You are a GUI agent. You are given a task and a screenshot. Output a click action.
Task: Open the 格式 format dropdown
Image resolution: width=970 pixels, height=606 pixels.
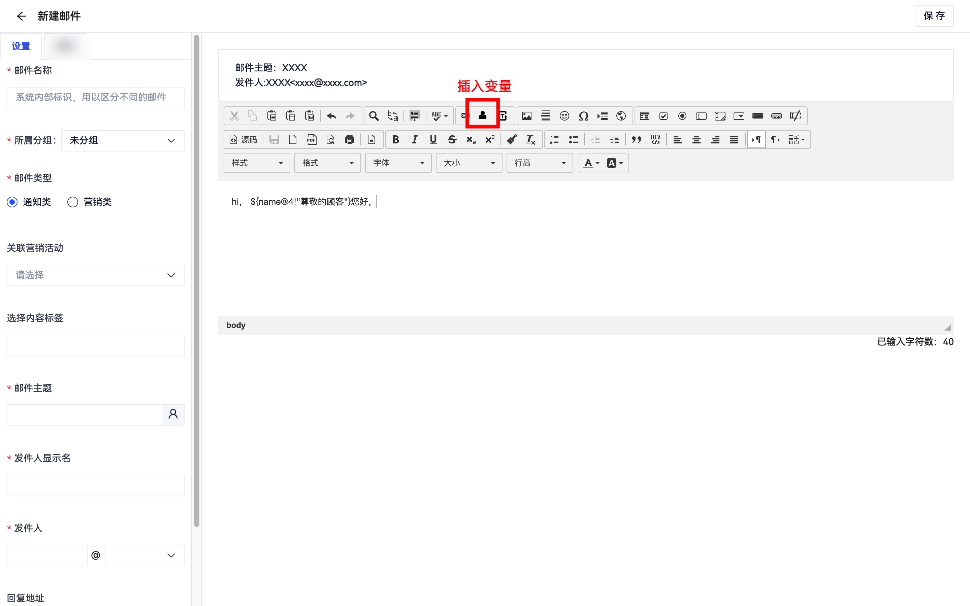(327, 163)
